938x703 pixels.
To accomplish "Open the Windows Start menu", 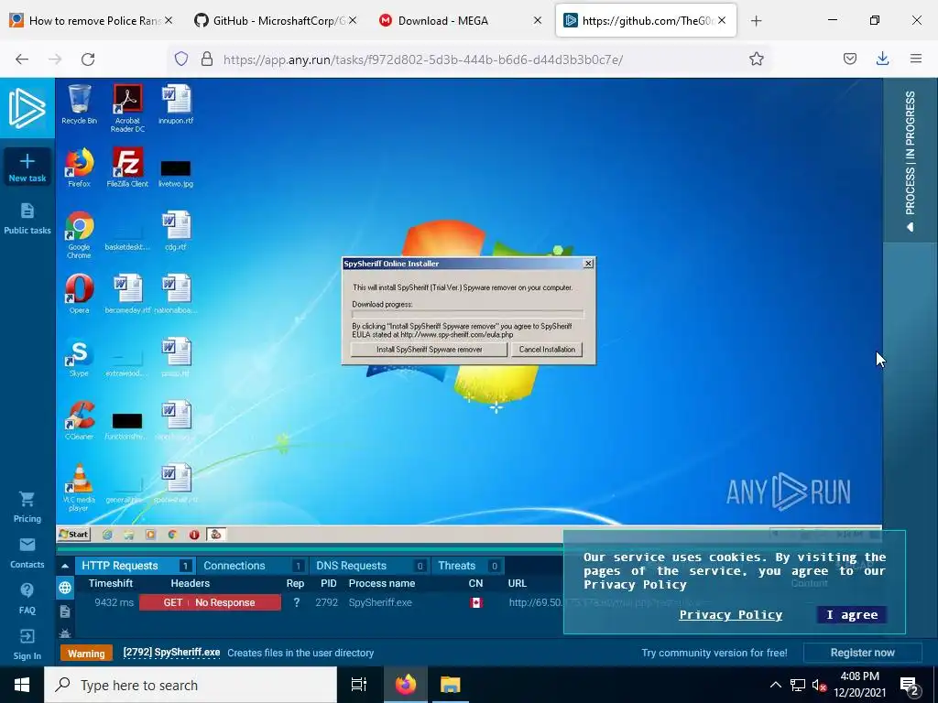I will click(x=22, y=685).
